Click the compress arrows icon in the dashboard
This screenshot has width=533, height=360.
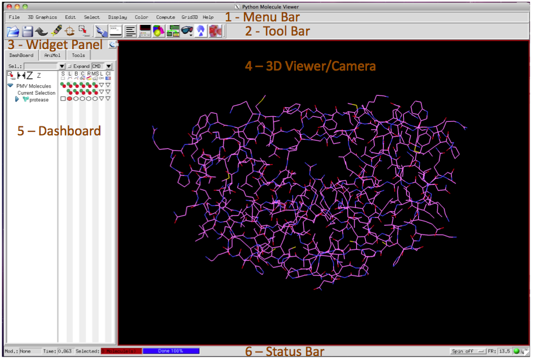click(x=21, y=76)
